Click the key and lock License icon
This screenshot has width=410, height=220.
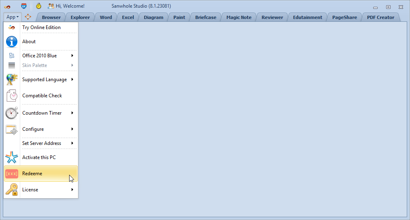[12, 190]
